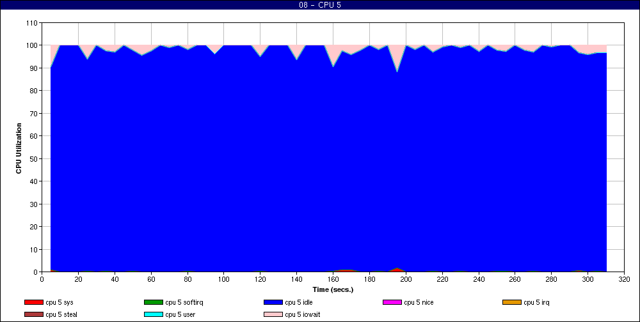This screenshot has width=640, height=322.
Task: Click the orange cpu 5 irq legend swatch
Action: 512,302
